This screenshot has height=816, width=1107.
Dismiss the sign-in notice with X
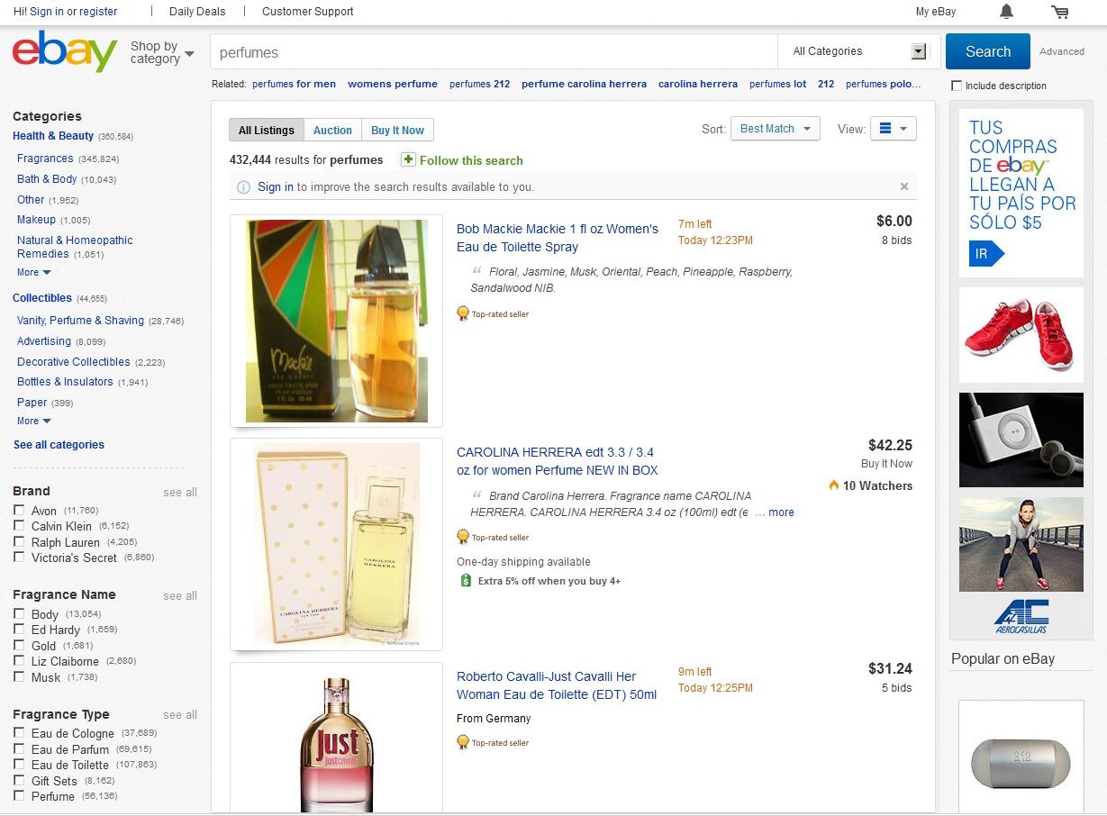click(904, 186)
